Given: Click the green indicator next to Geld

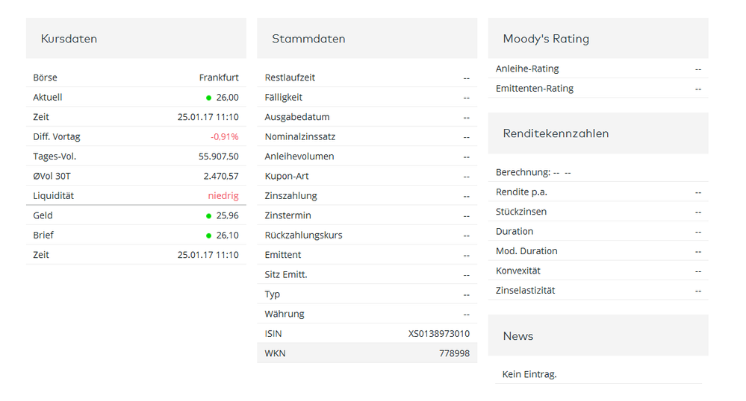Looking at the screenshot, I should [x=209, y=216].
